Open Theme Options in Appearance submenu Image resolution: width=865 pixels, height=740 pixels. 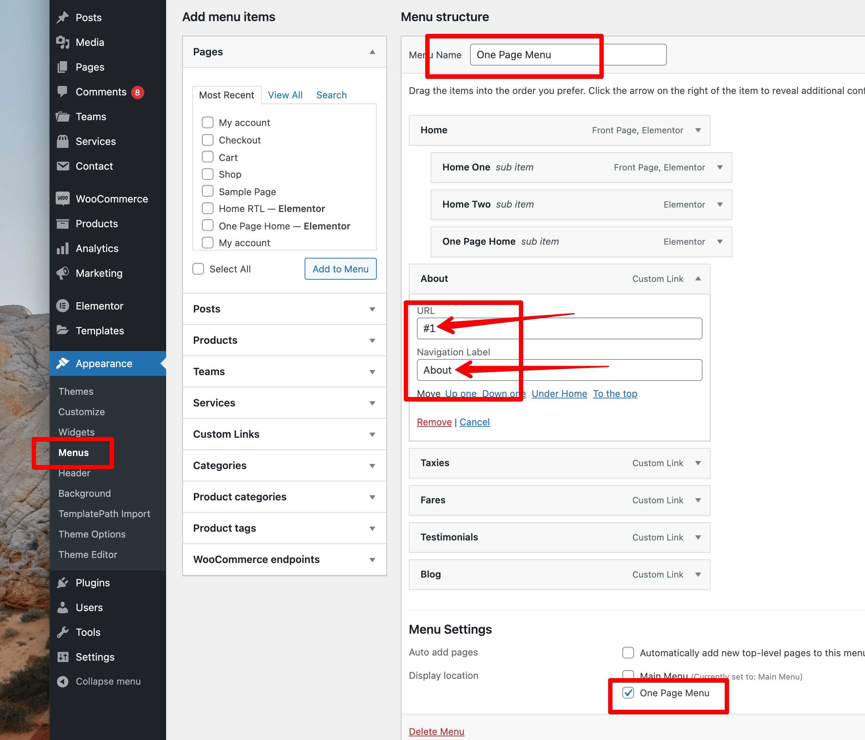(x=92, y=534)
